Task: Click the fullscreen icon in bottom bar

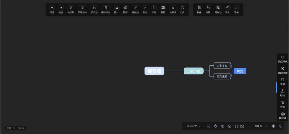Action: click(x=242, y=126)
